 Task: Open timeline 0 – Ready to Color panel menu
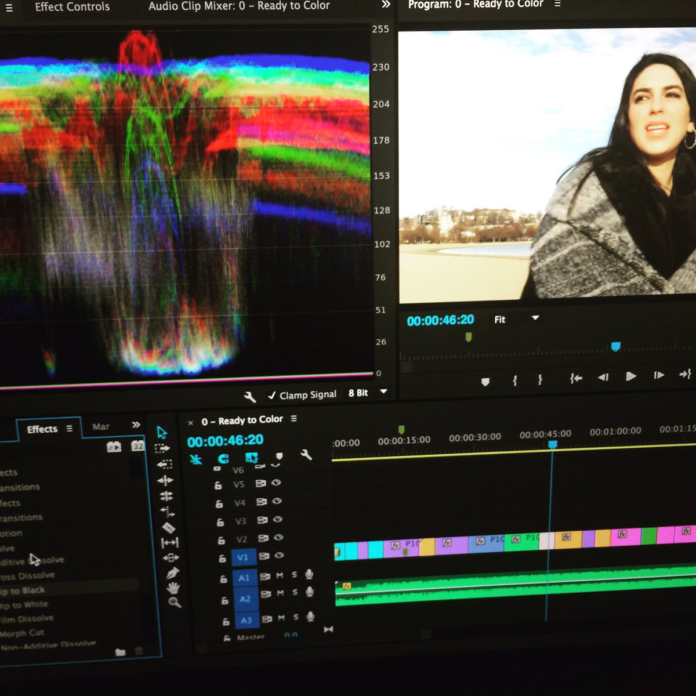[293, 418]
